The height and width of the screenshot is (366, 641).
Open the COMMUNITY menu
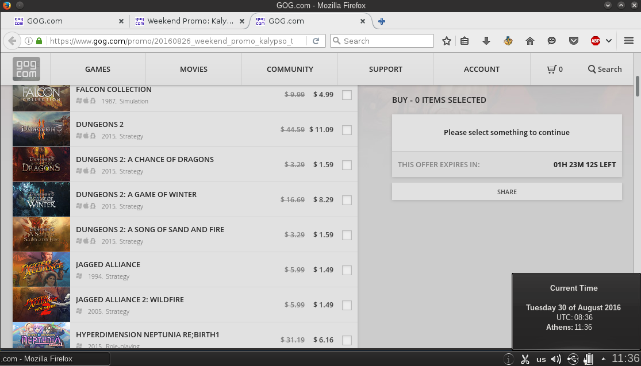click(x=290, y=69)
